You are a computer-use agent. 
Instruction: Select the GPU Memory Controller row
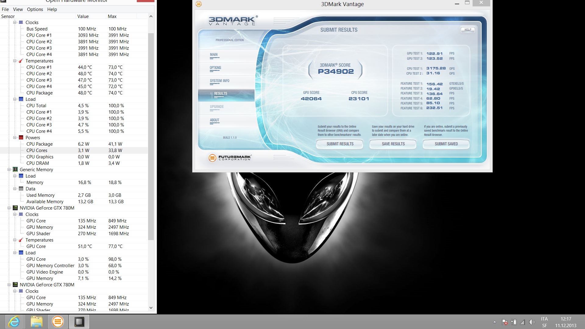(x=74, y=266)
